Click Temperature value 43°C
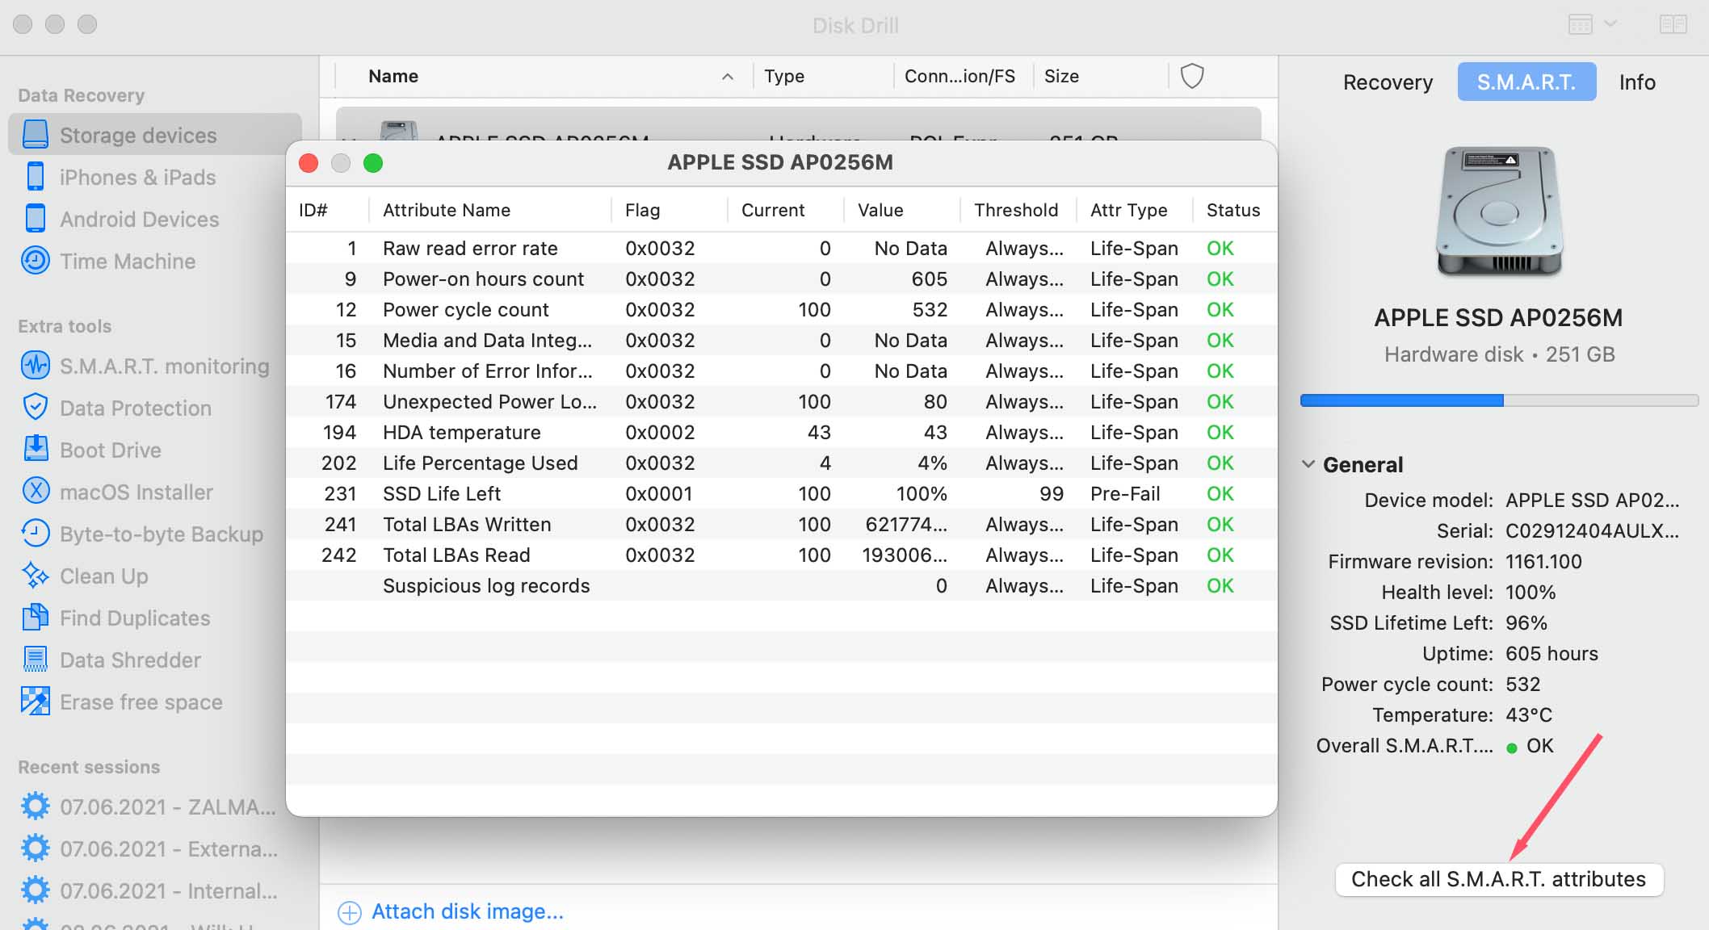Image resolution: width=1709 pixels, height=930 pixels. (x=1529, y=714)
